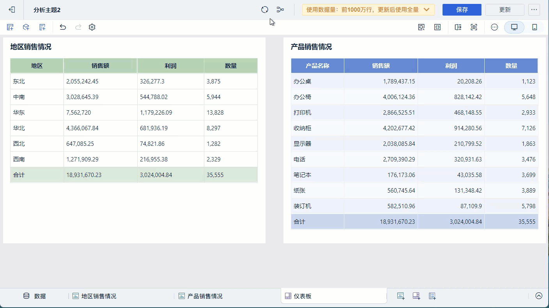Select the 西南 row label
This screenshot has width=549, height=308.
point(19,159)
